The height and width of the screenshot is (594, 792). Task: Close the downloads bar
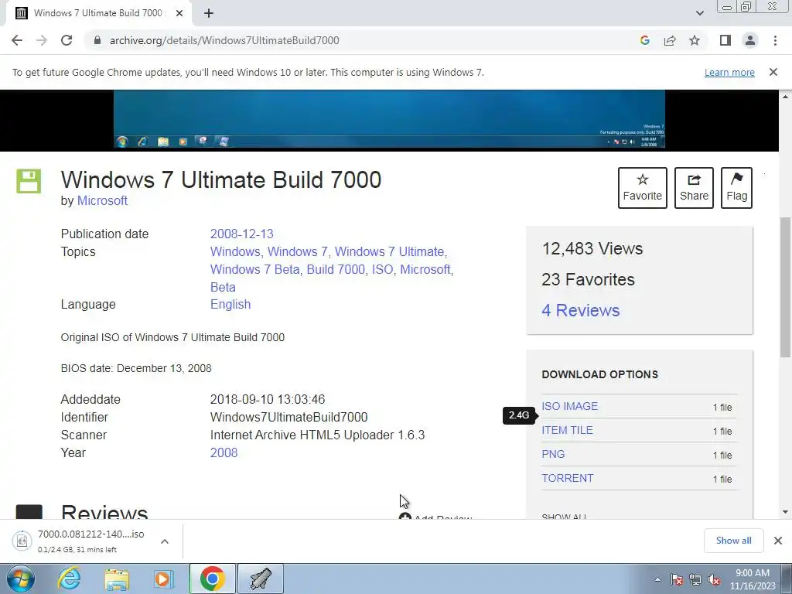[x=778, y=541]
